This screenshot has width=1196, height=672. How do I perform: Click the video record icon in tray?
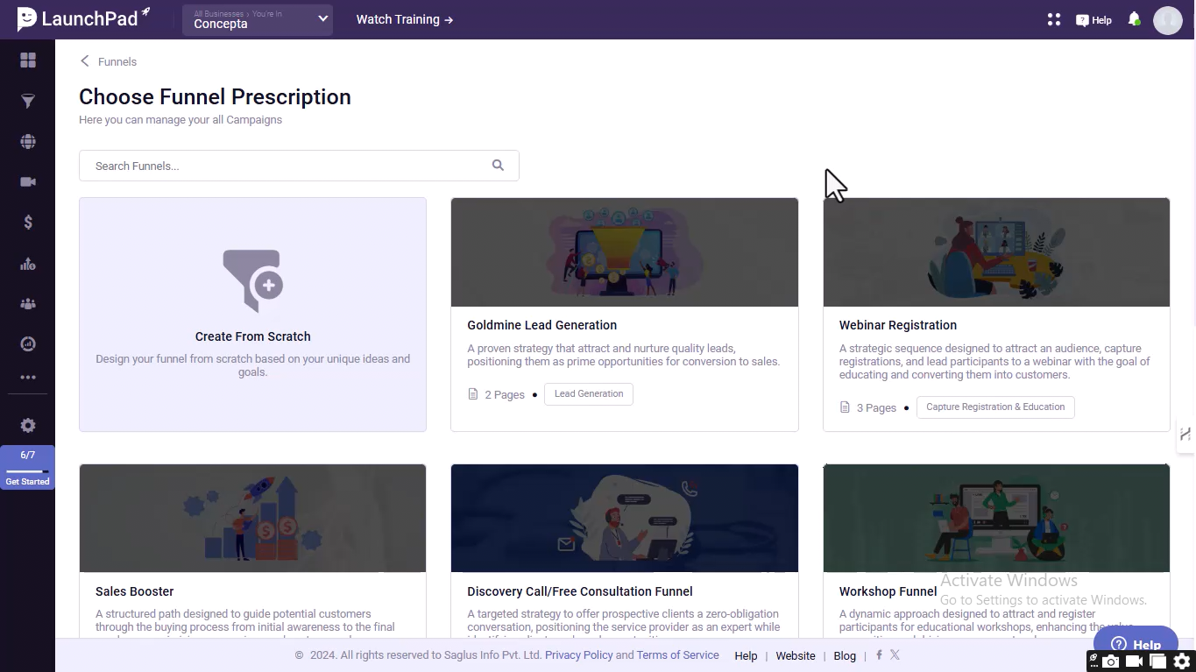1135,661
